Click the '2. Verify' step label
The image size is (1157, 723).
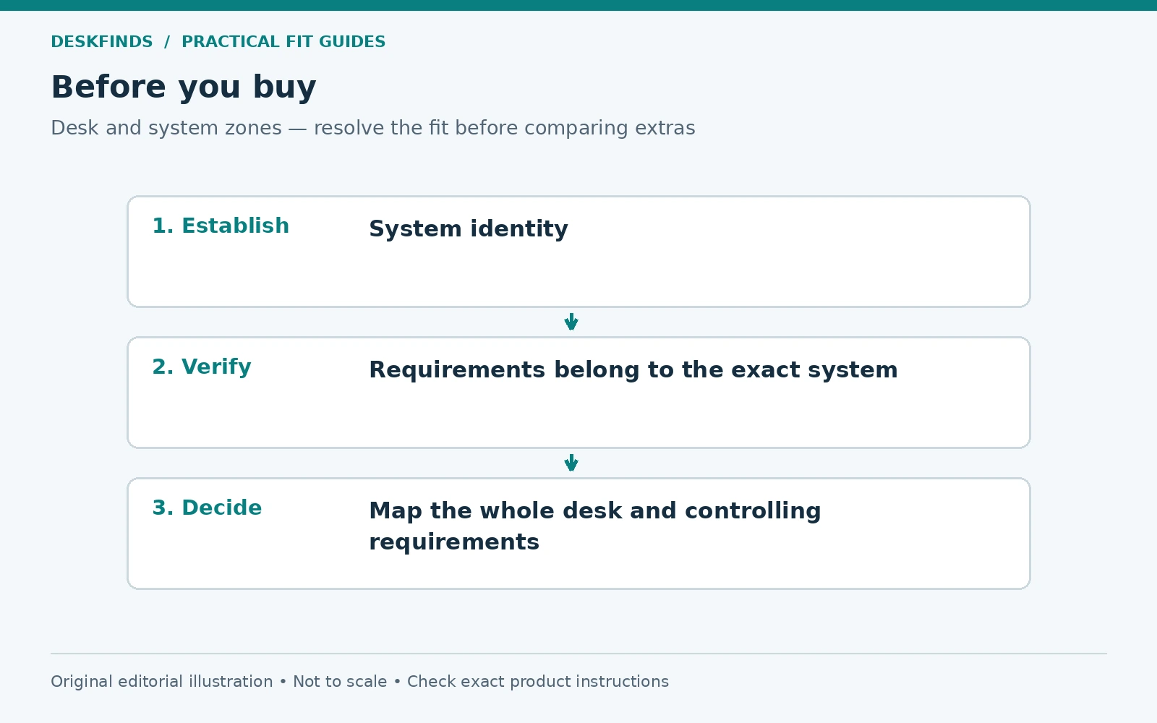202,367
